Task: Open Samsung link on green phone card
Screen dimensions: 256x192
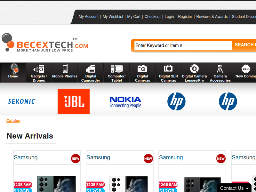Action: [26, 157]
